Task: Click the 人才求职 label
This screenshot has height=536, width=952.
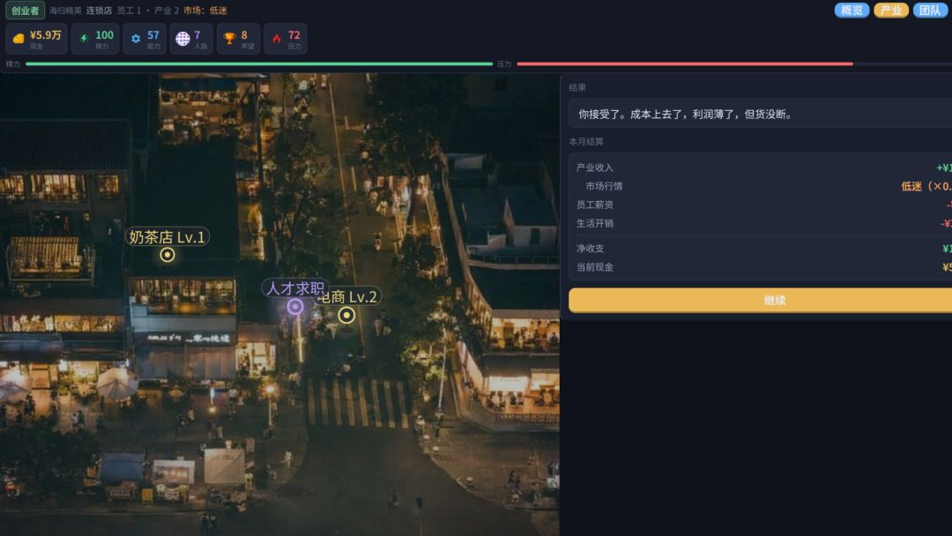Action: (295, 287)
